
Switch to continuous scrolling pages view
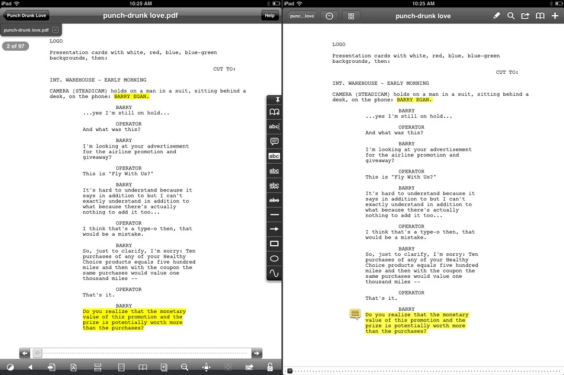coord(97,367)
